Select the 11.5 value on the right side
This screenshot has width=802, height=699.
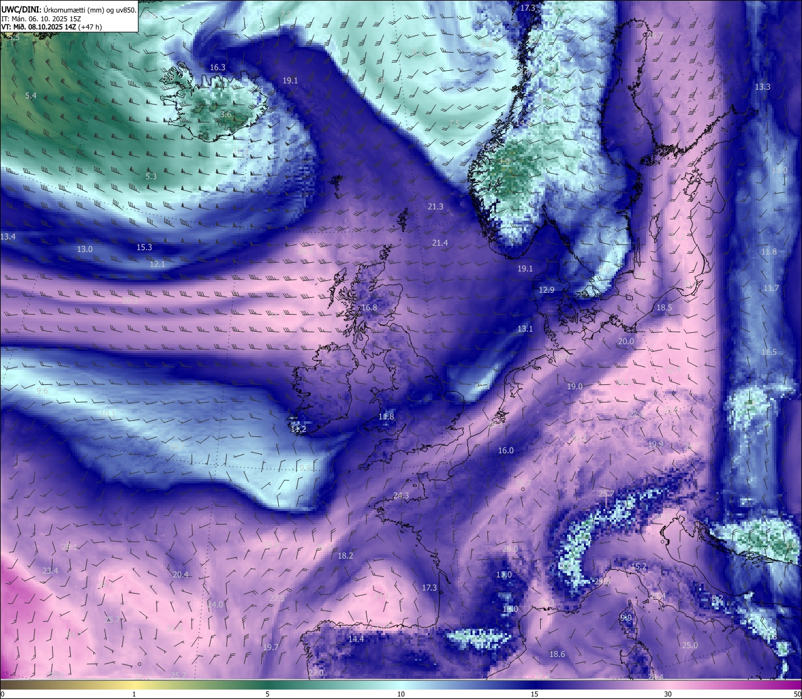[769, 352]
